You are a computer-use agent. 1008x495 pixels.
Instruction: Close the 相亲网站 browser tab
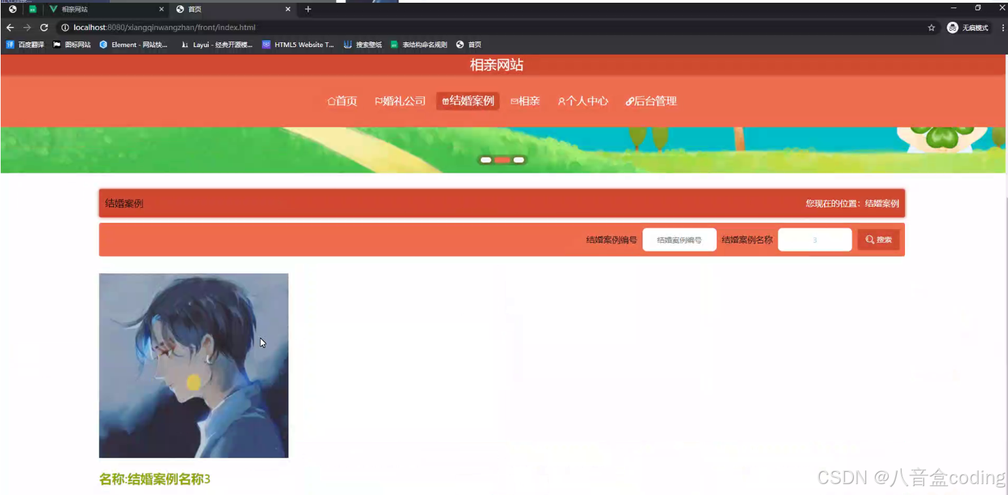coord(161,10)
